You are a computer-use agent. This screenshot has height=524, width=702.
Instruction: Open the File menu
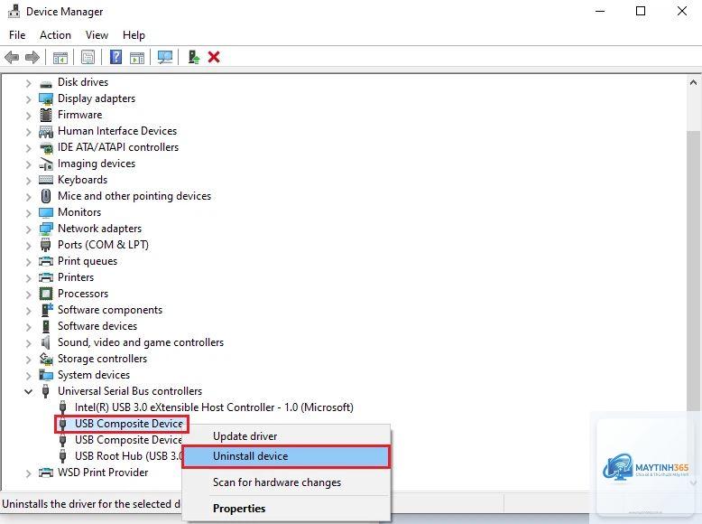17,35
